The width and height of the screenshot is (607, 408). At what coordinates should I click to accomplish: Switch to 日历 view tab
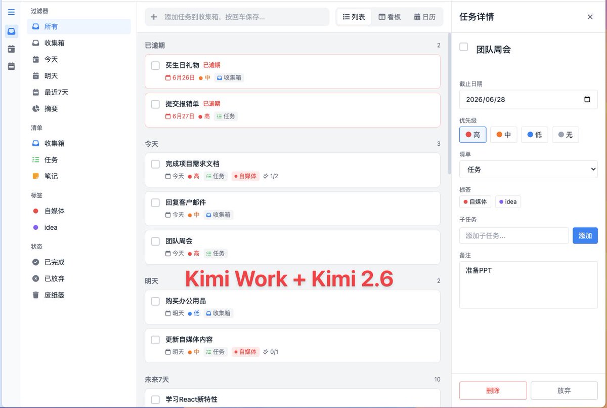424,17
